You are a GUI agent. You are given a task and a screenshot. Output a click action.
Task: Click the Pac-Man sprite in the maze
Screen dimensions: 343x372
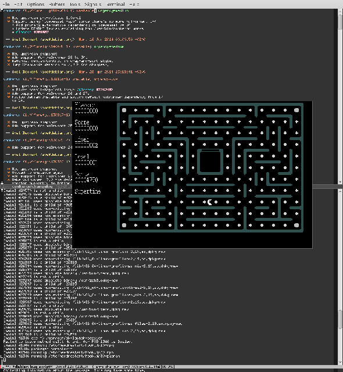pyautogui.click(x=210, y=202)
